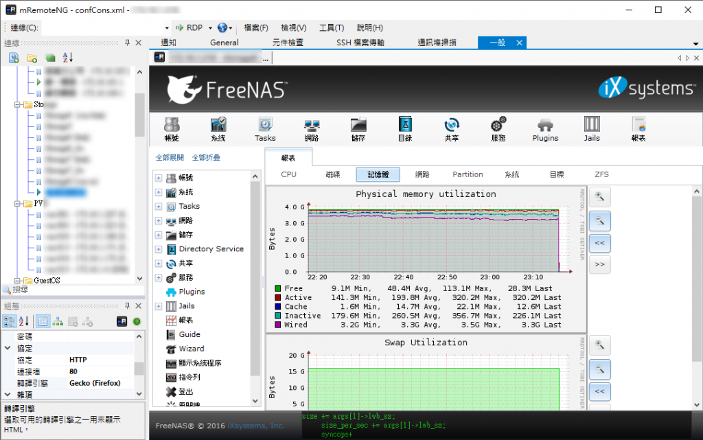
Task: Expand the Tasks node in FreeNAS tree
Action: [159, 207]
